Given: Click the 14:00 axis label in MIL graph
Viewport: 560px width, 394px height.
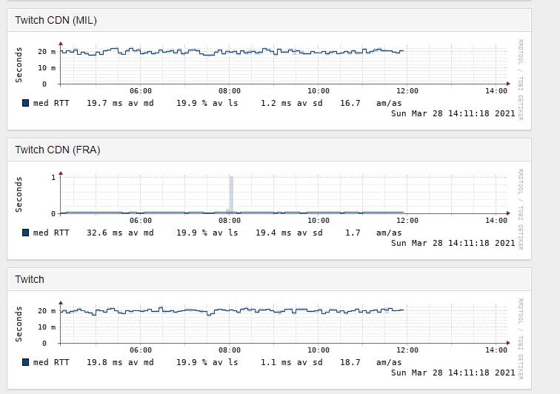Looking at the screenshot, I should click(x=496, y=91).
